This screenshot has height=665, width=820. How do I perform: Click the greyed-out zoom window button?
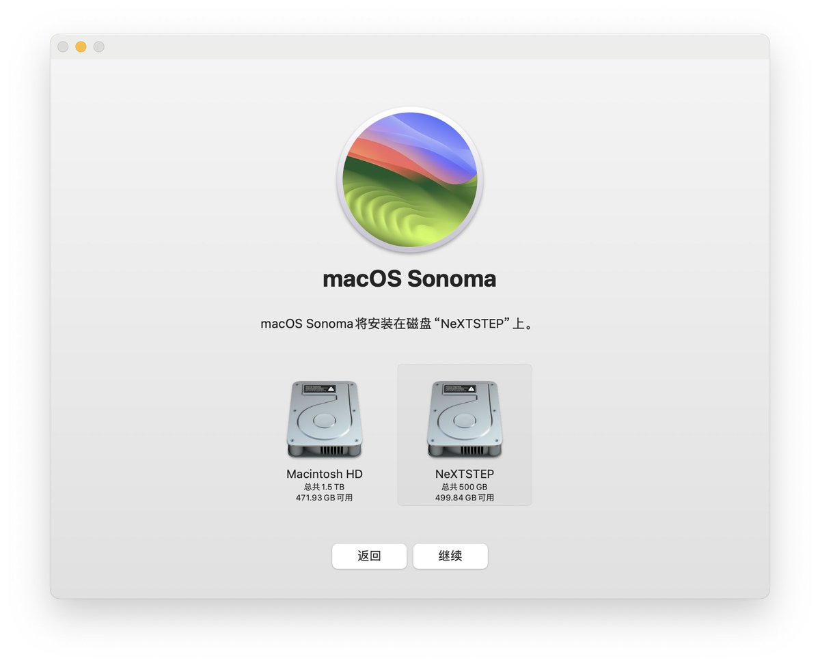(x=99, y=46)
